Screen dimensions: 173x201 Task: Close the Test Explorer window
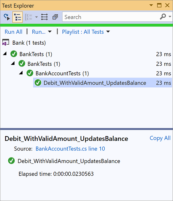pyautogui.click(x=167, y=5)
